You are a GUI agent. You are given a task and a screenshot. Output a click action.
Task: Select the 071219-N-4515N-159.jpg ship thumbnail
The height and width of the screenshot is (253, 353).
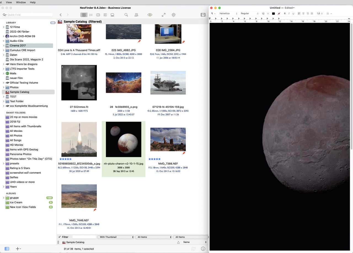click(168, 83)
